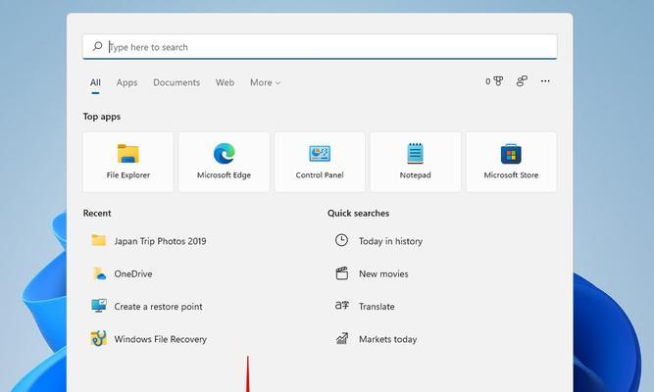Select the 'Translate' quick search
Viewport: 654px width, 392px height.
click(377, 307)
